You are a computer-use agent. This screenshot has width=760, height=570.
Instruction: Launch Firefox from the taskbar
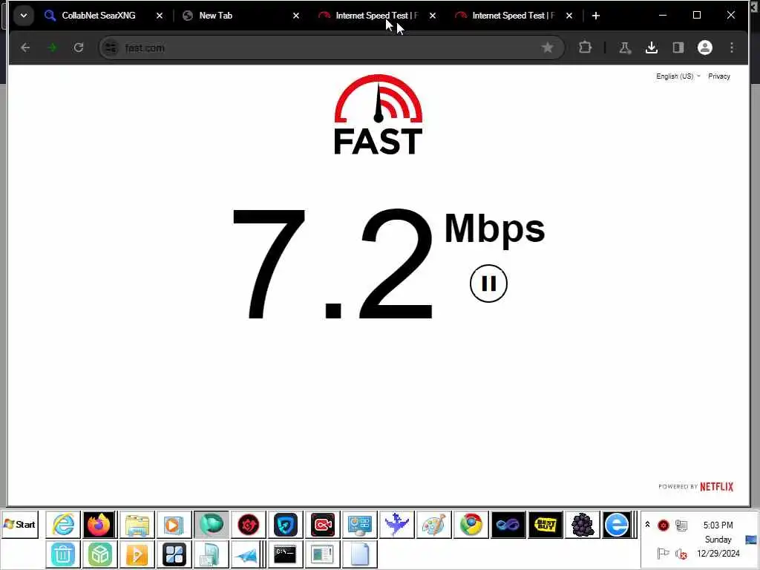click(x=99, y=525)
